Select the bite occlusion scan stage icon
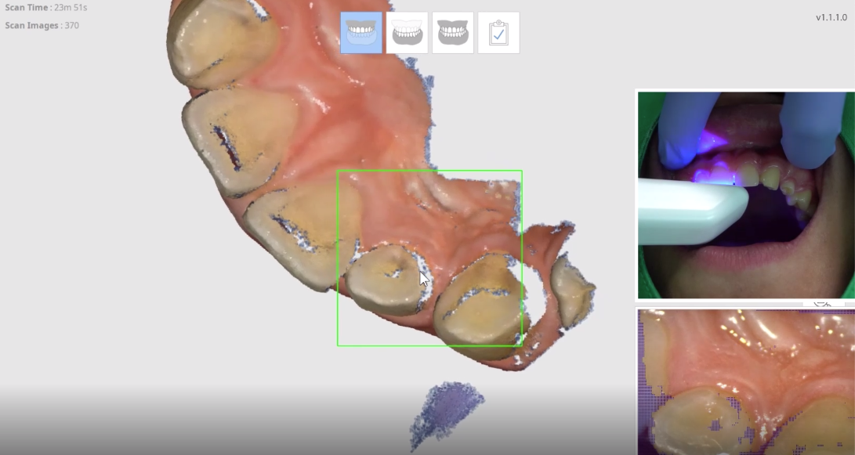Image resolution: width=855 pixels, height=455 pixels. tap(453, 33)
